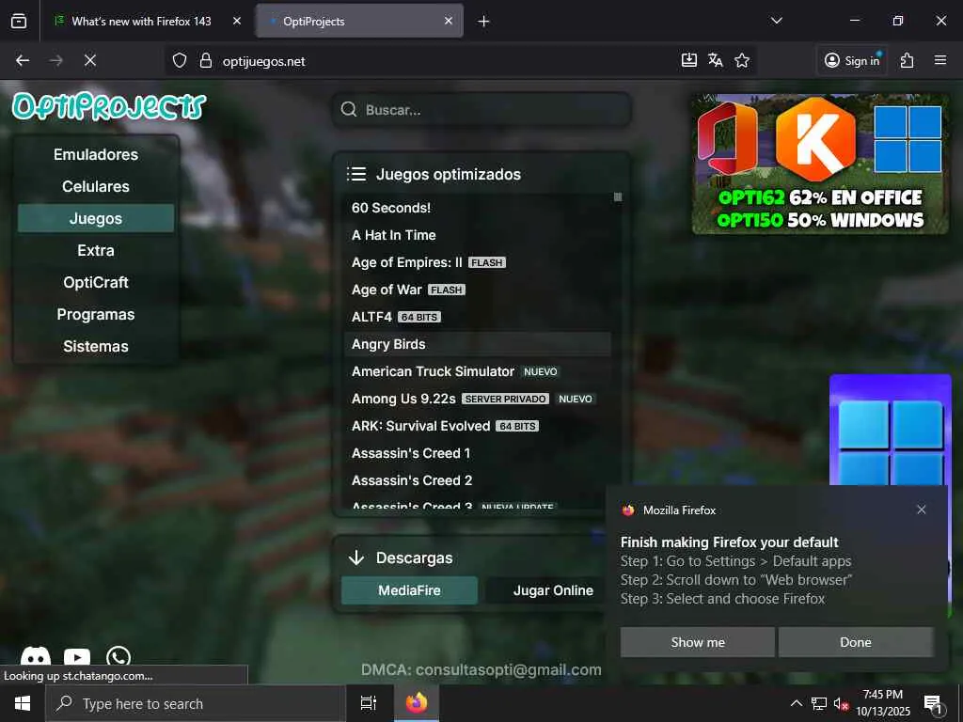Open the Firefox hamburger application menu
Screen dimensions: 963x722
(x=940, y=60)
